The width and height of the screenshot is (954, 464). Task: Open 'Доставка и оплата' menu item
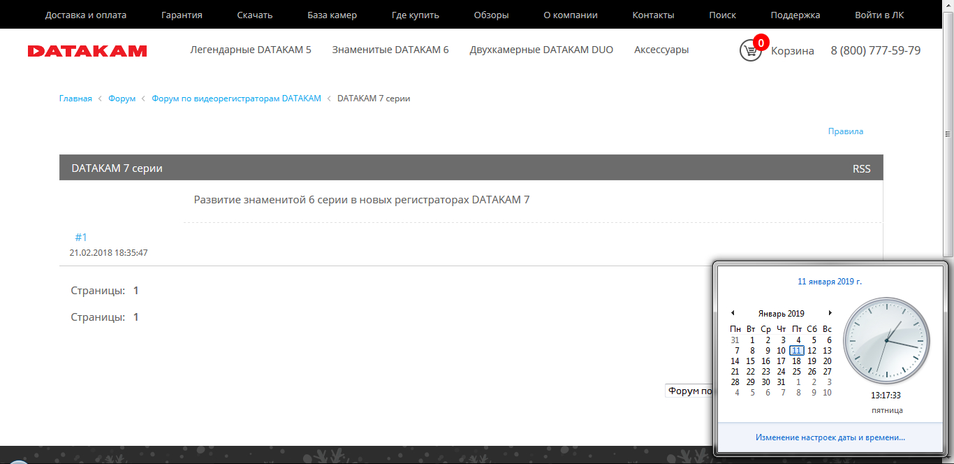(x=85, y=15)
